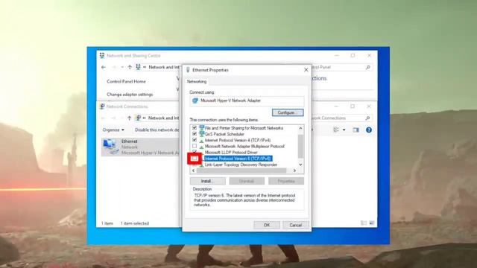Click the greyed-out Properties button

click(x=286, y=181)
